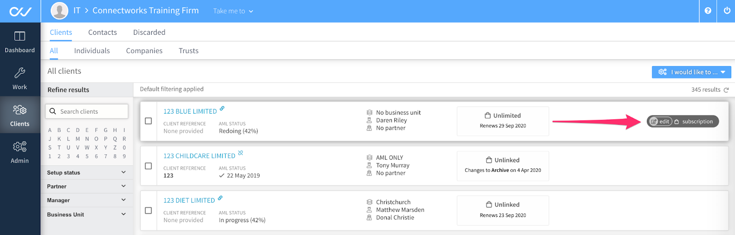Tick the checkbox for 123 DIET LIMITED
Viewport: 735px width, 235px height.
pos(148,210)
